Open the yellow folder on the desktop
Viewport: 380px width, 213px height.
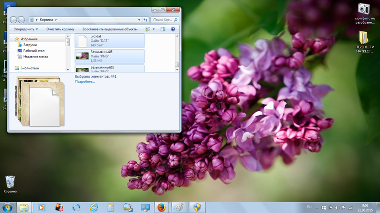(x=363, y=37)
